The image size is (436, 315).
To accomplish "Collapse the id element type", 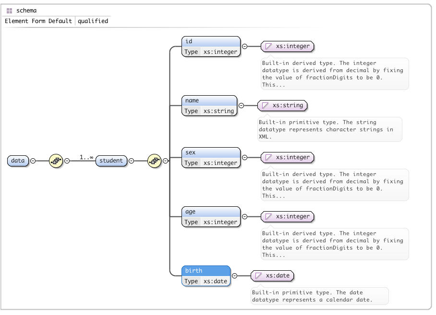I will (245, 47).
